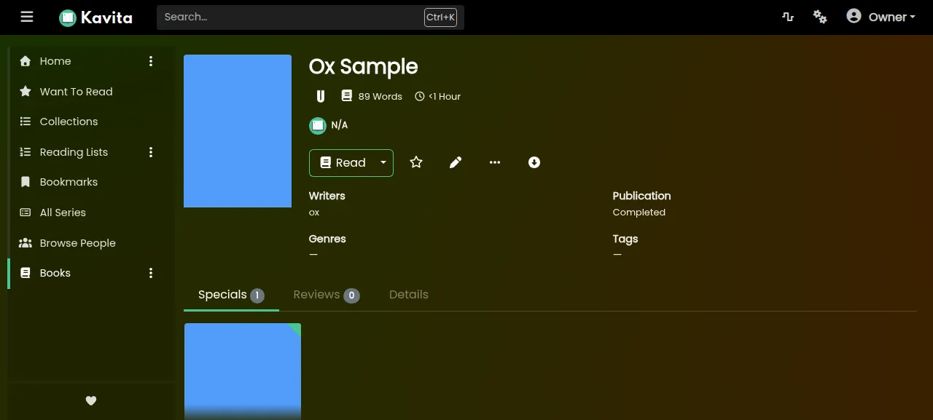Screen dimensions: 933x420
Task: Open Reading Lists three-dot menu
Action: click(x=151, y=152)
